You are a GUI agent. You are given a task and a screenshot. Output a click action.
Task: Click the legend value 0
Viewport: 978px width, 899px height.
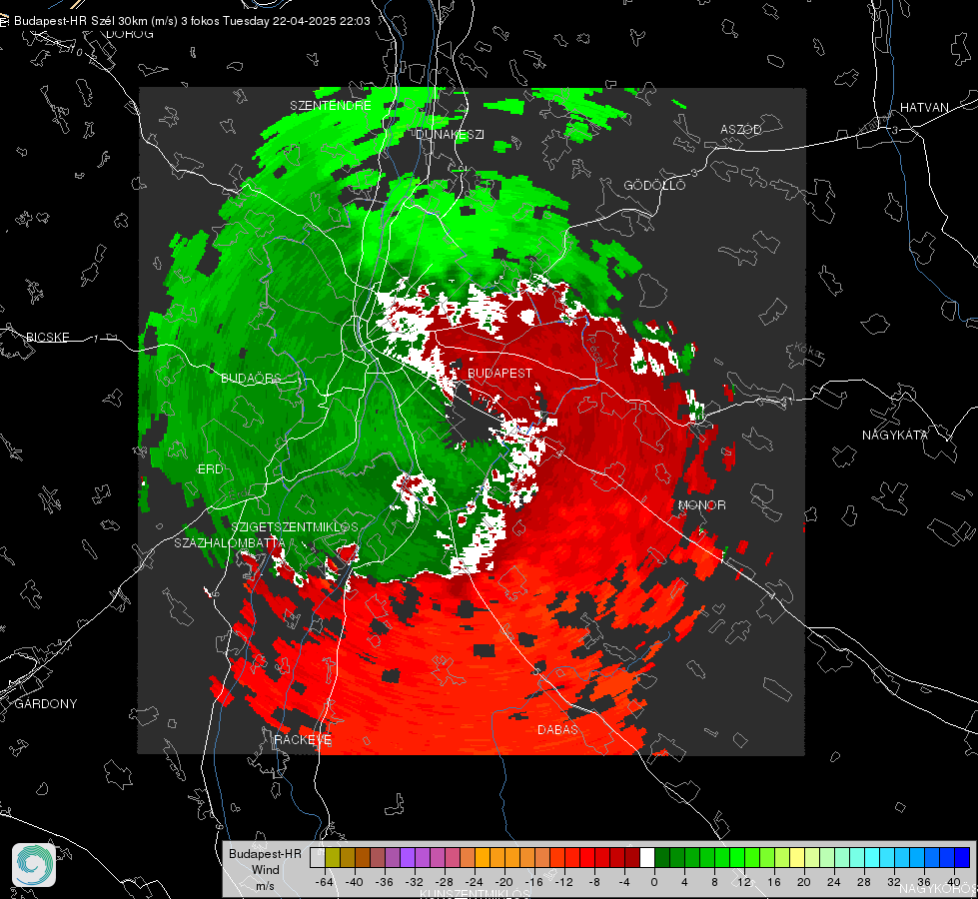pyautogui.click(x=654, y=882)
